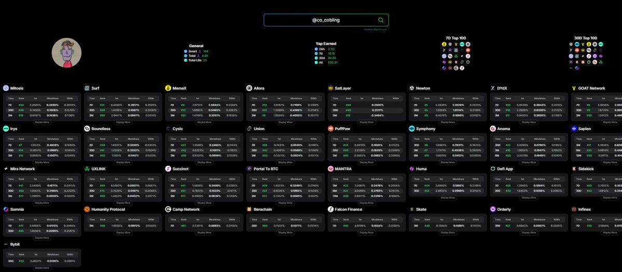
Task: Click the made by credit link
Action: click(375, 30)
